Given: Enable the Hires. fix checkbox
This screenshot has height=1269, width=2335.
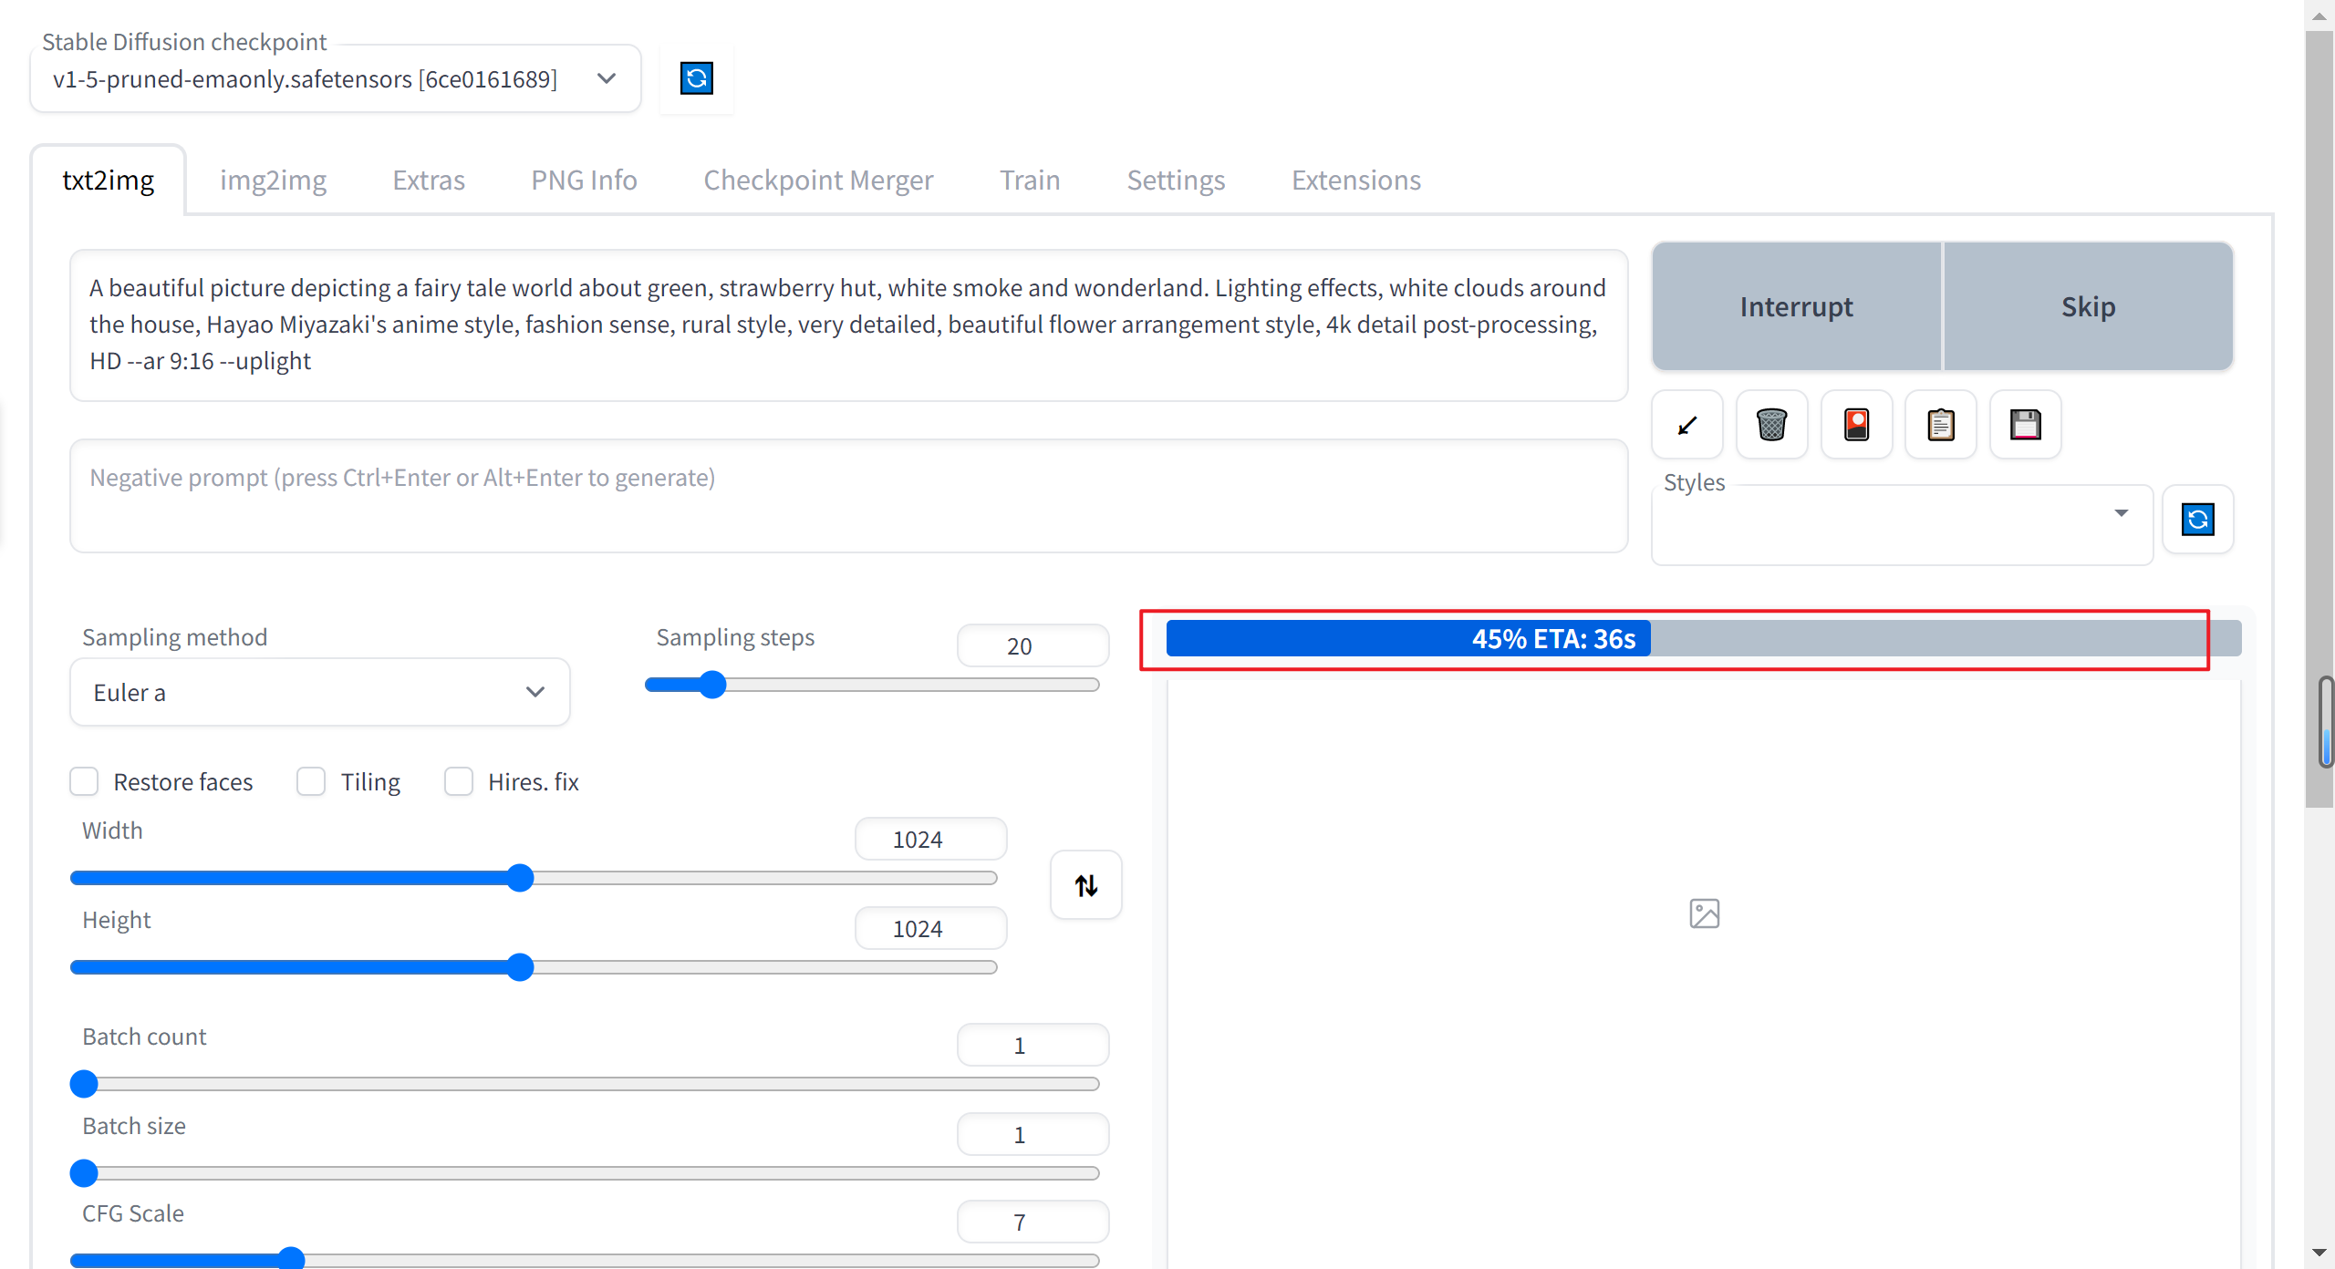Looking at the screenshot, I should [459, 781].
